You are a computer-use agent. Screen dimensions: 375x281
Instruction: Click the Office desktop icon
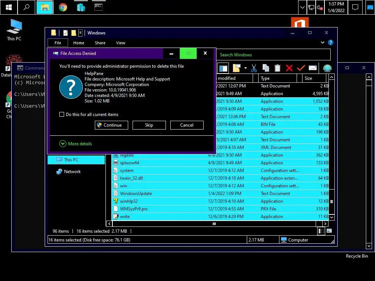(300, 22)
